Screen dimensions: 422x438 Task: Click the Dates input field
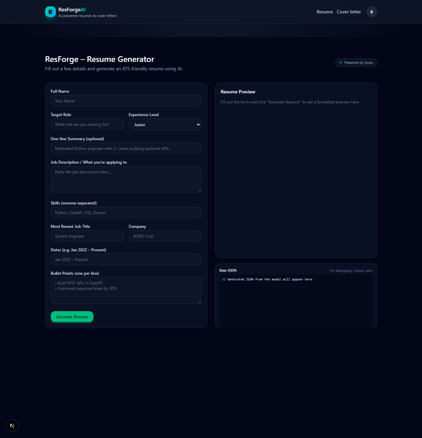tap(126, 259)
